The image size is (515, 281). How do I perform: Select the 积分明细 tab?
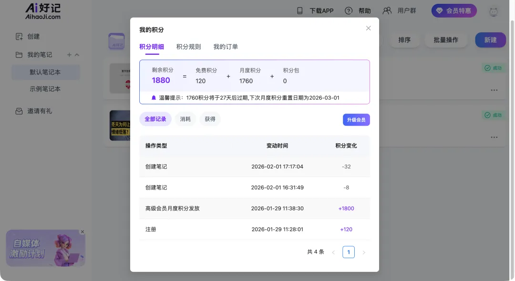pos(152,47)
